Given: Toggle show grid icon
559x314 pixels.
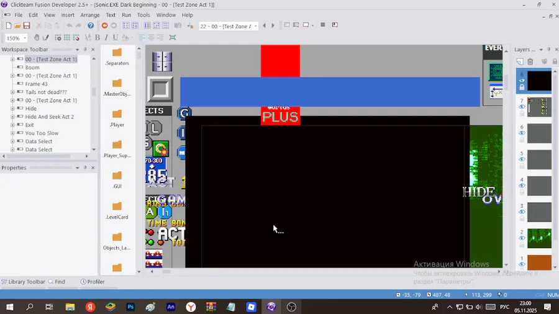Looking at the screenshot, I should point(66,37).
